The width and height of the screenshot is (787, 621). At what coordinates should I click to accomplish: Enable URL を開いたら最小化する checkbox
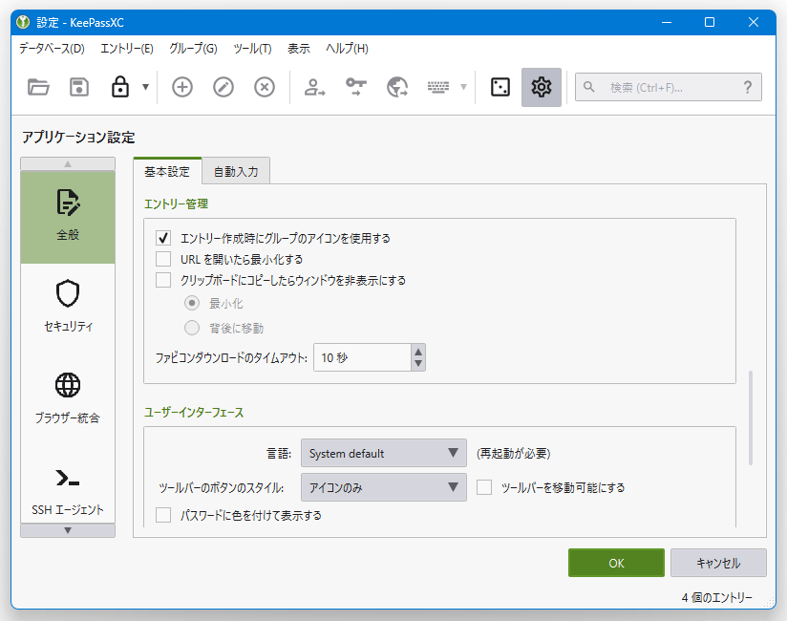click(x=163, y=259)
